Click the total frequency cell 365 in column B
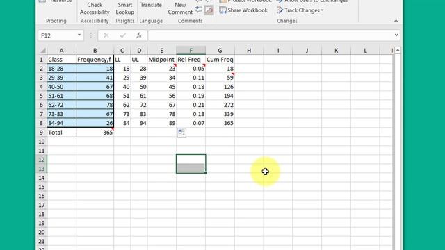 pos(95,133)
